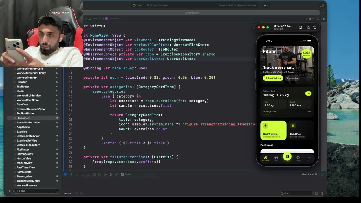
Task: Open TrainingViewModel file in navigator
Action: 28,181
